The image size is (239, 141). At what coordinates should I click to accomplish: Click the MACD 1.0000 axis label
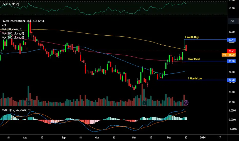[x=232, y=110]
